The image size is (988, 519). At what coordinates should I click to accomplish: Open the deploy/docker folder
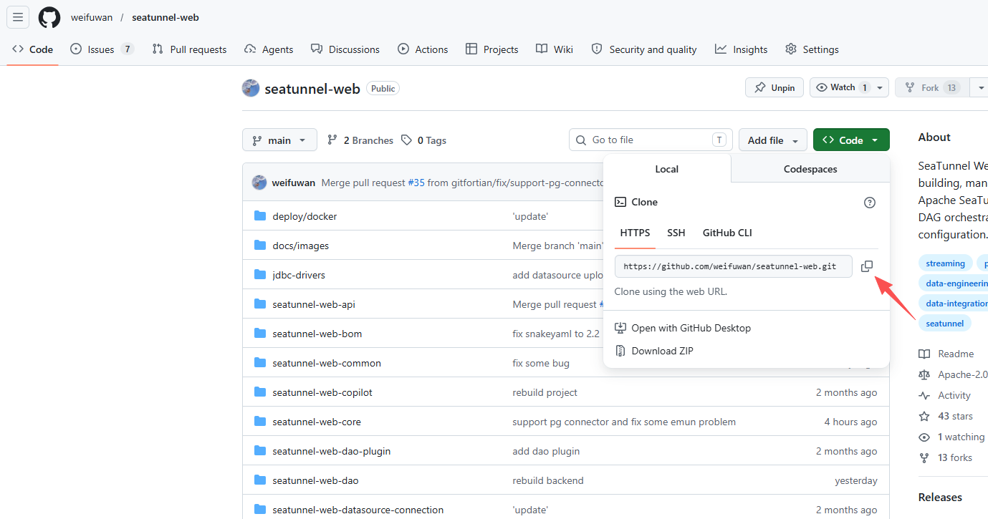coord(304,216)
